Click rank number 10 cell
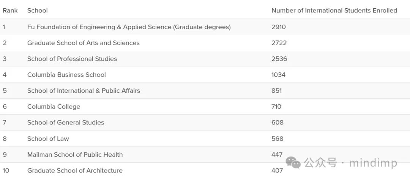This screenshot has height=179, width=410. [6, 170]
